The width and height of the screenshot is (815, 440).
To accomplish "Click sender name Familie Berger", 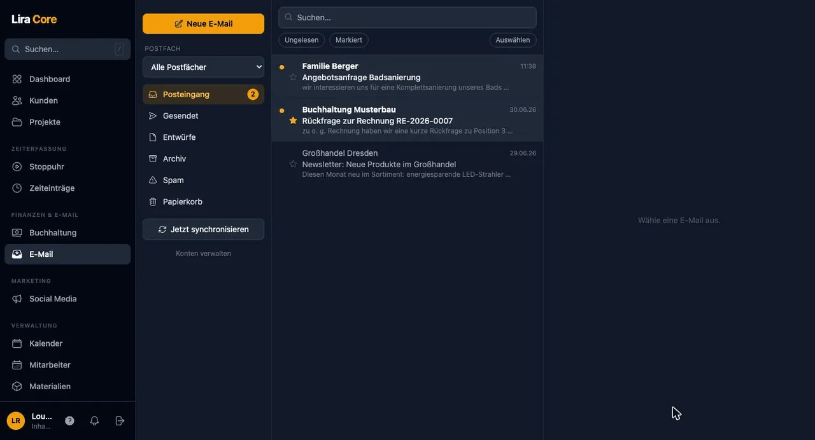I will pos(330,66).
